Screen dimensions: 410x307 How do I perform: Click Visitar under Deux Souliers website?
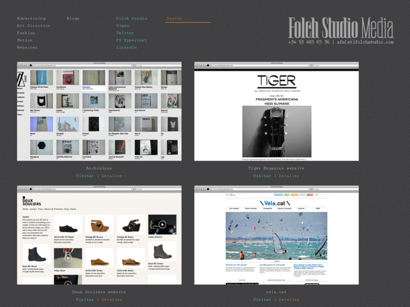[x=85, y=300]
